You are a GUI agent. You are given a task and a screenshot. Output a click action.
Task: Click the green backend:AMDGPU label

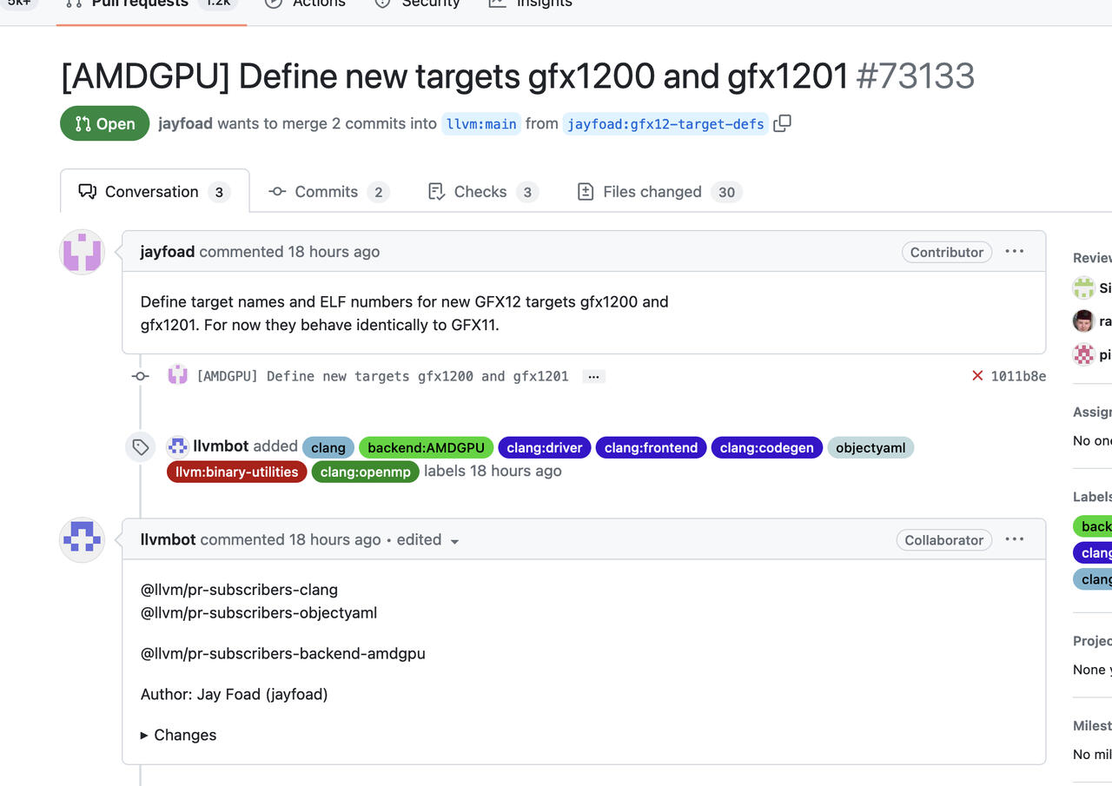point(426,447)
